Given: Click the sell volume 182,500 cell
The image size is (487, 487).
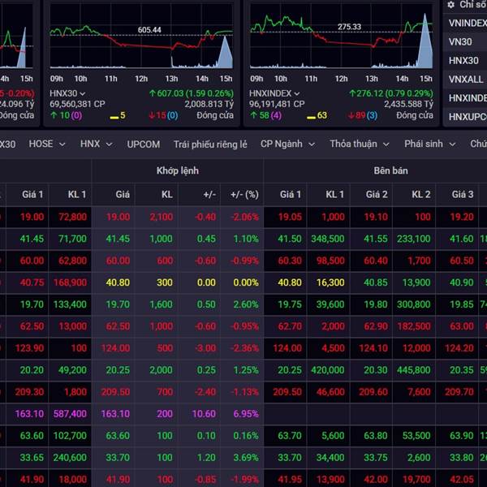Looking at the screenshot, I should click(413, 326).
